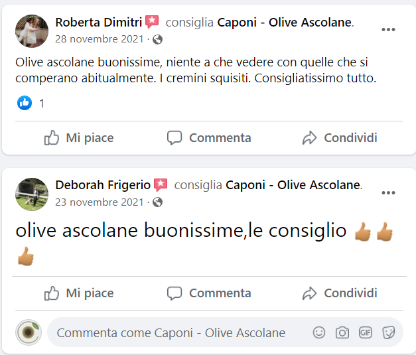Like Roberta Dimitri's recommendation with Mi piace

(79, 138)
